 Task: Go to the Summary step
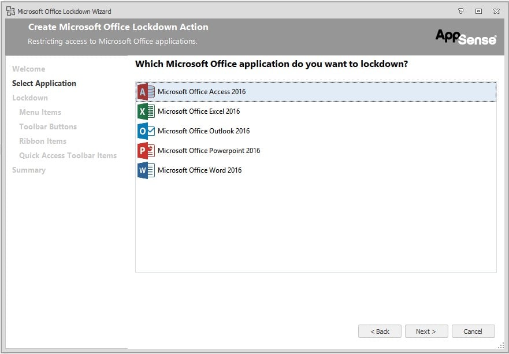28,170
